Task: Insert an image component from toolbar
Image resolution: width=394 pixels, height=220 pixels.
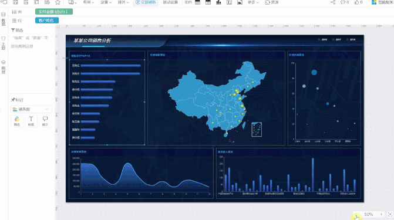Action: point(240,2)
